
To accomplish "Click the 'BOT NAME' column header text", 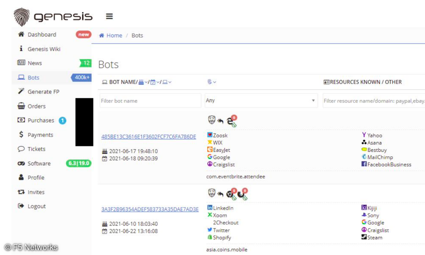I will coord(123,82).
